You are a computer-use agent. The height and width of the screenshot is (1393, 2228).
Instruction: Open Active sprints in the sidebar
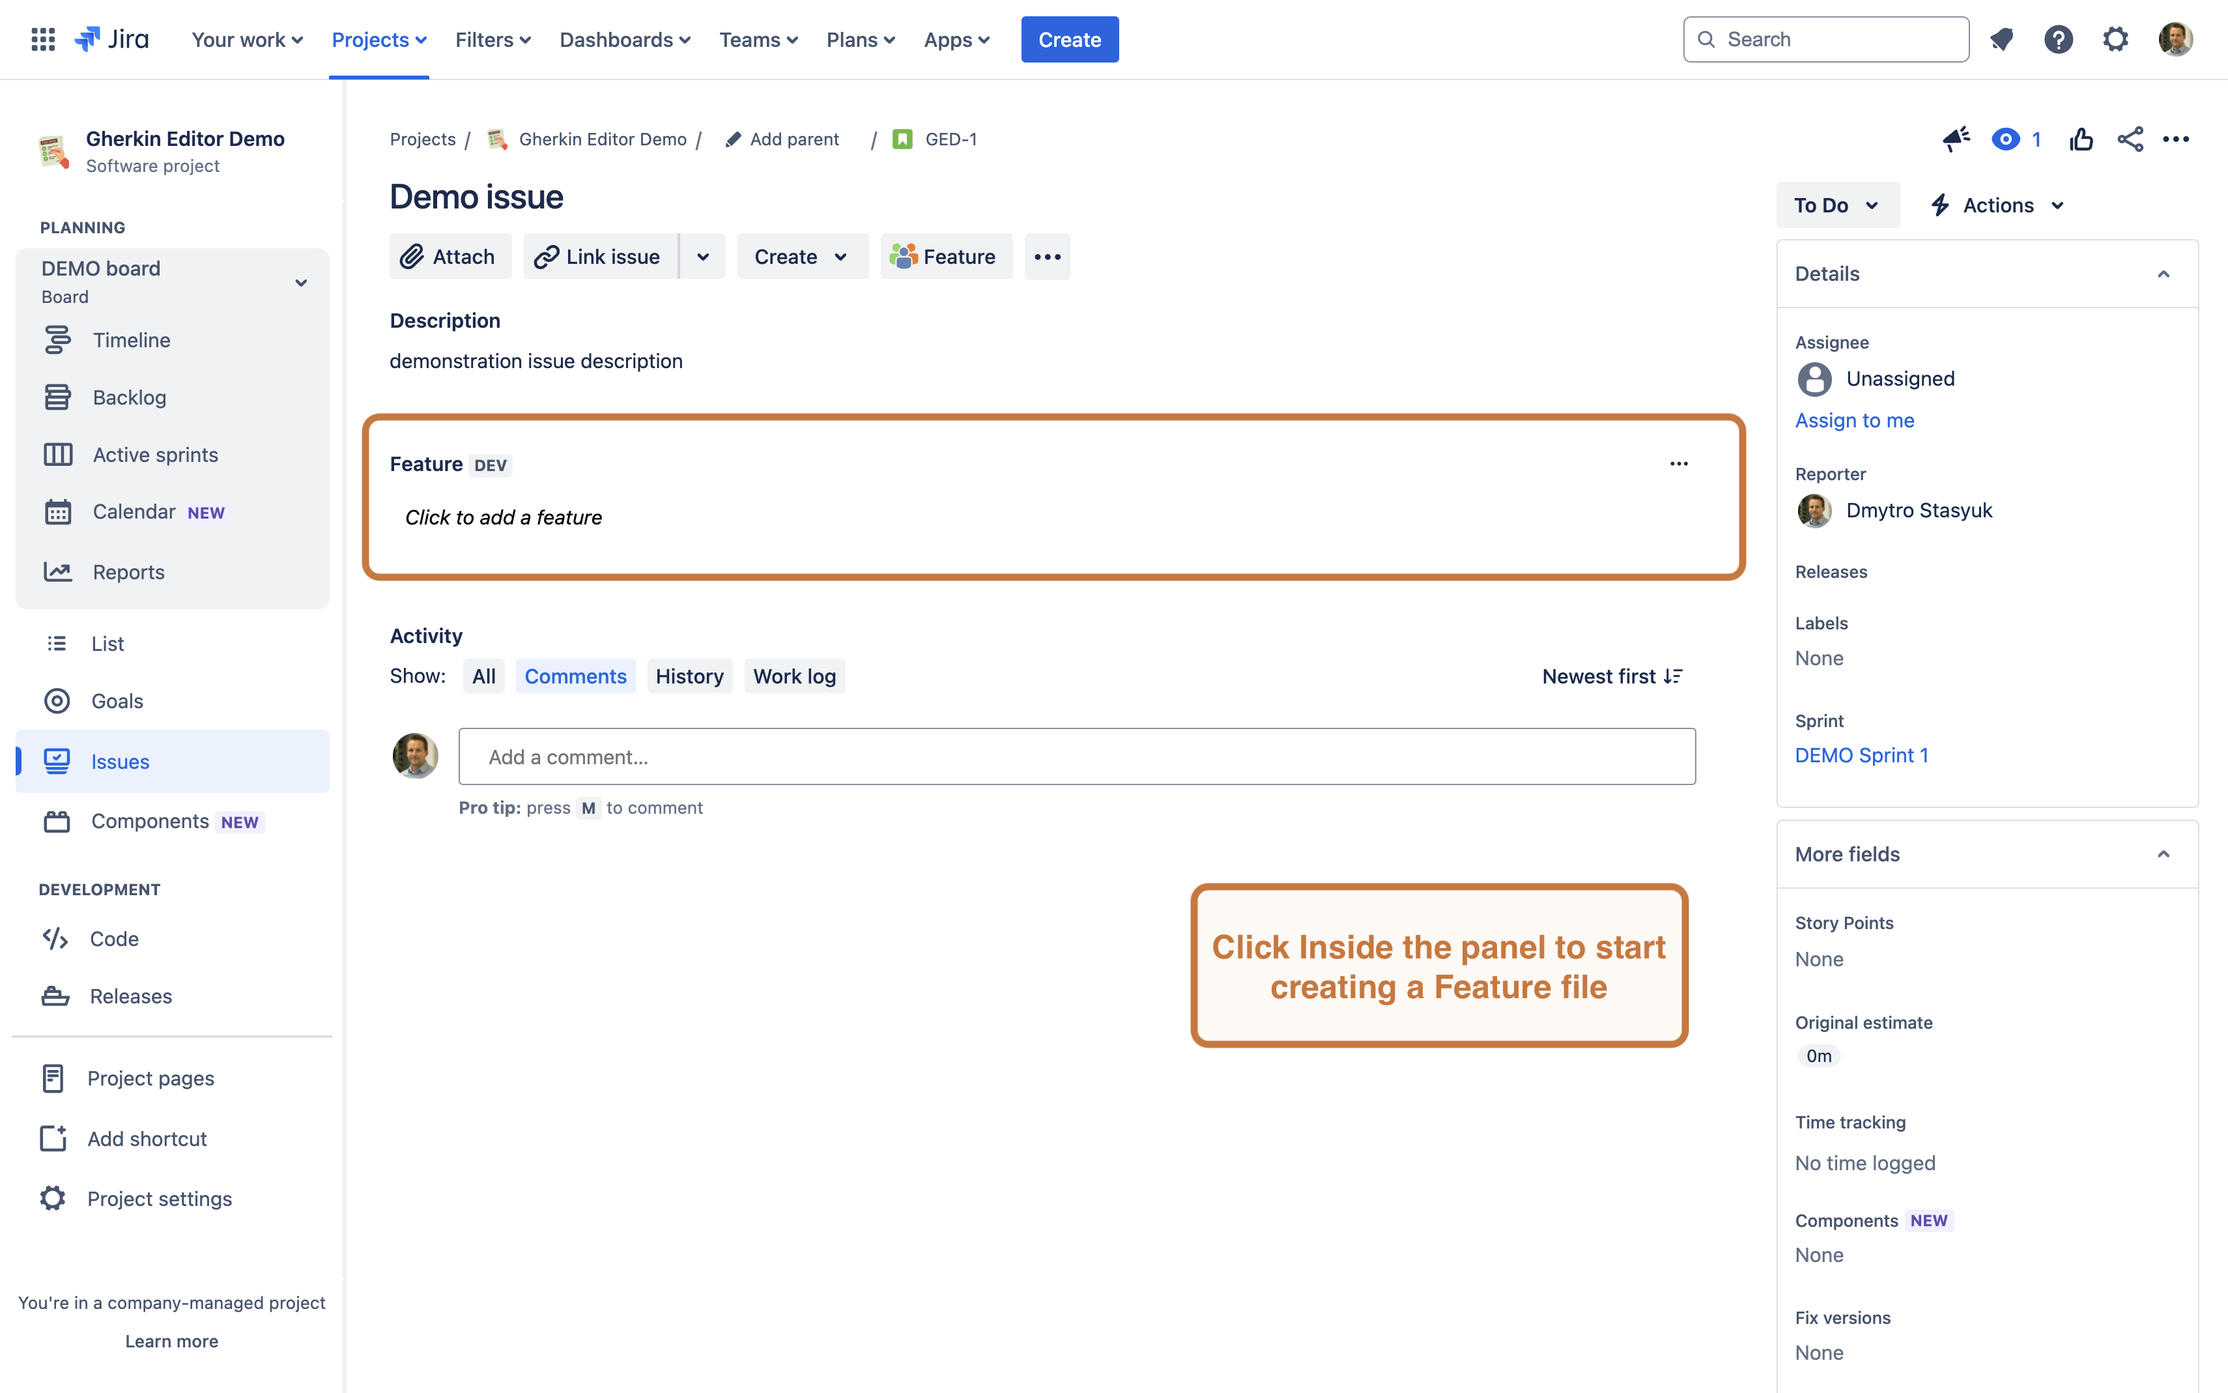coord(172,454)
